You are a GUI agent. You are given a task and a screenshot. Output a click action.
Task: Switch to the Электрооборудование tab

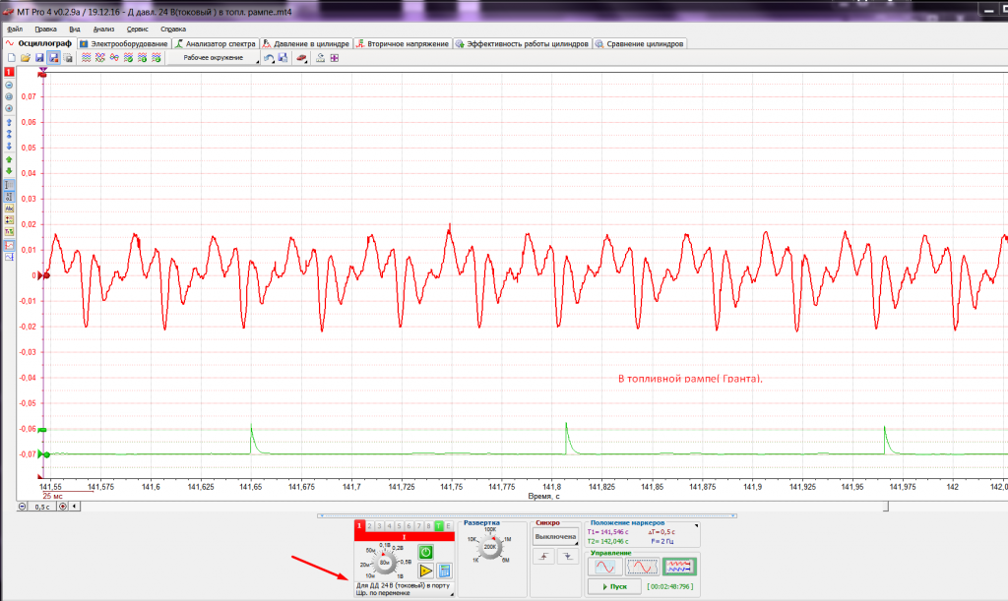tap(124, 43)
